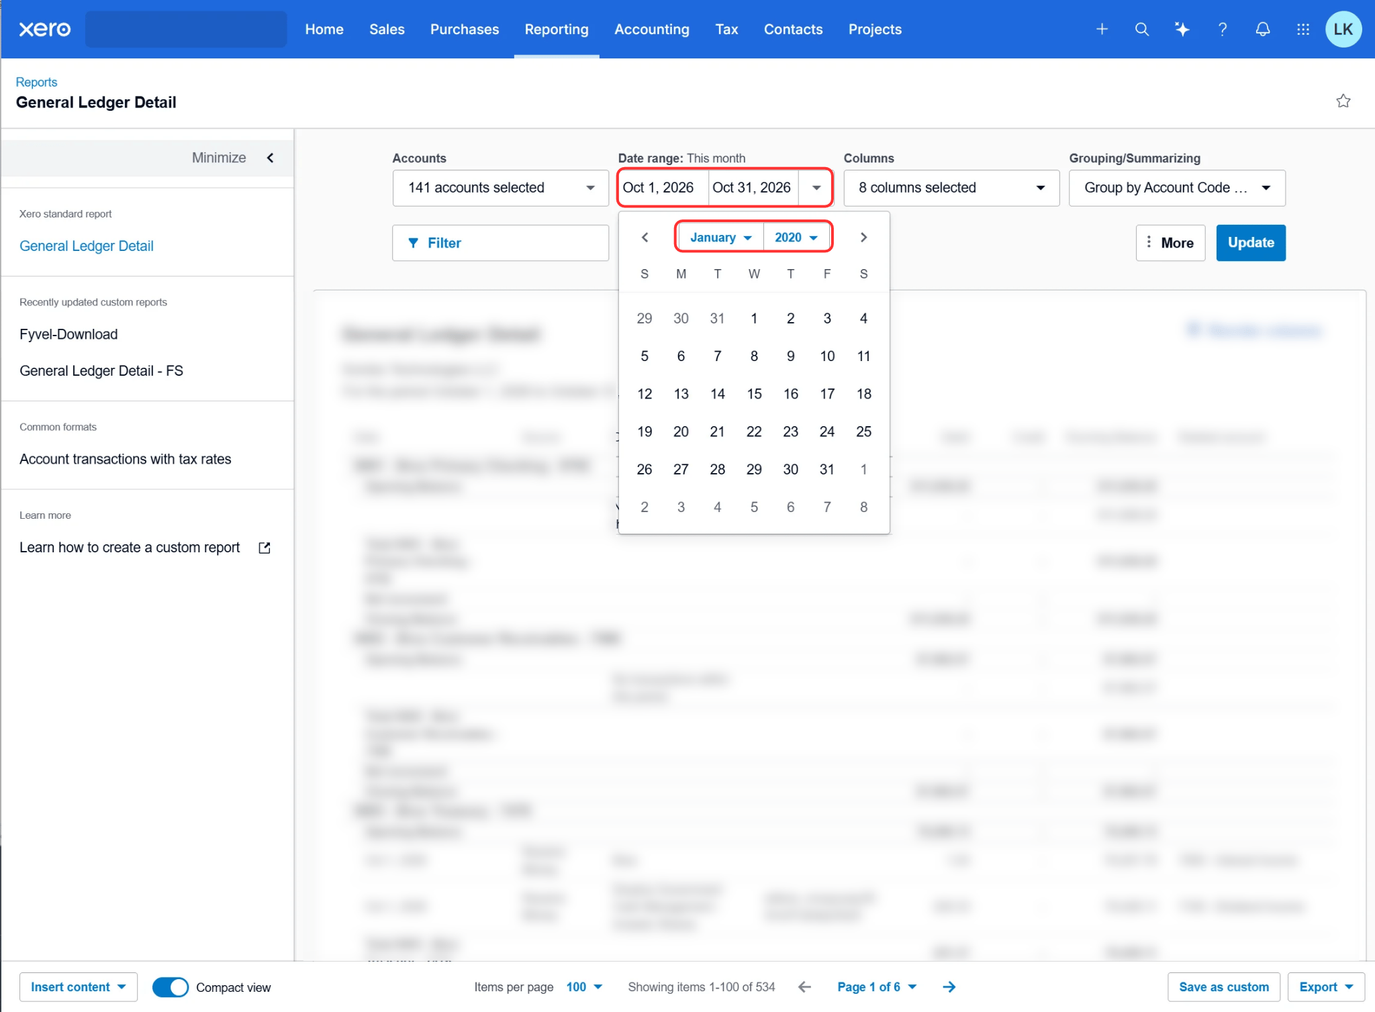Screen dimensions: 1375x1012
Task: Open the More options button
Action: (1171, 243)
